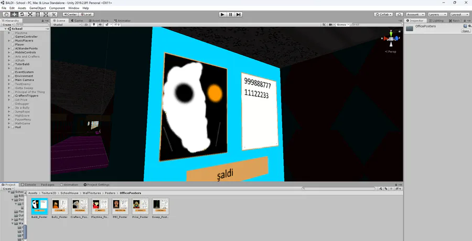Toggle scene gizmo rotation lock

coord(400,31)
